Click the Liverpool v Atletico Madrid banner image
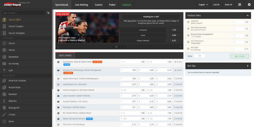The width and height of the screenshot is (254, 127). [87, 28]
